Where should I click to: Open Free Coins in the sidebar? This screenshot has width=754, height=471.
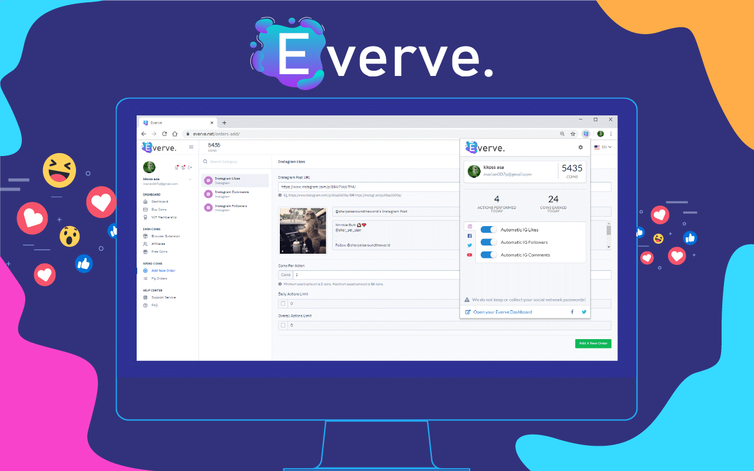click(159, 251)
